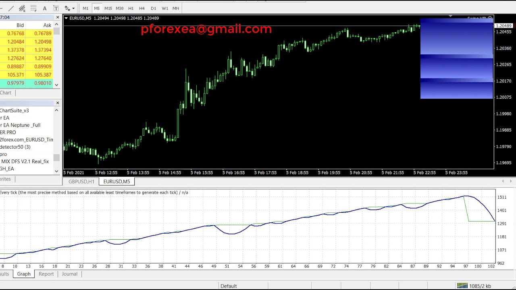
Task: Switch chart to H1 timeframe
Action: click(x=131, y=8)
